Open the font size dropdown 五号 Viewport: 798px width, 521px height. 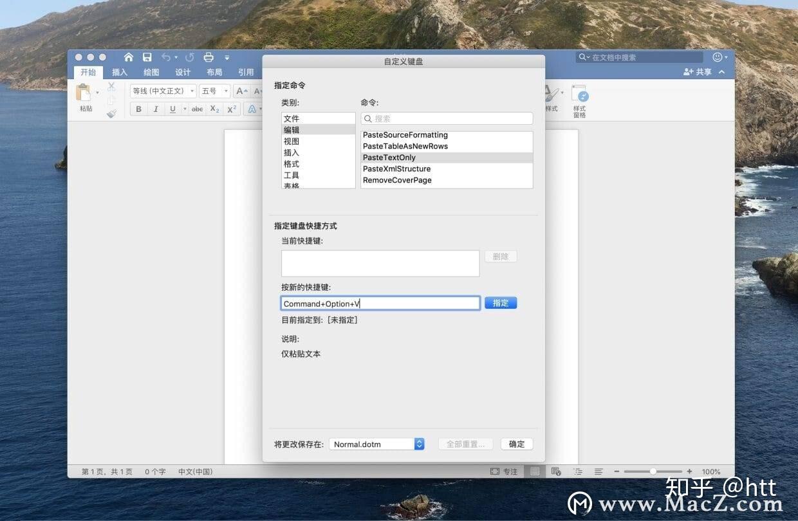[x=214, y=91]
